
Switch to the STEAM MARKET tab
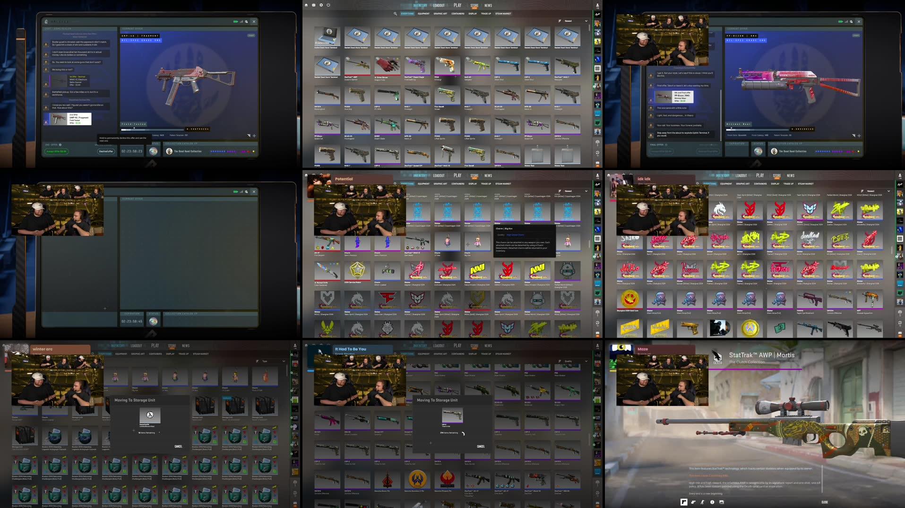[x=503, y=14]
